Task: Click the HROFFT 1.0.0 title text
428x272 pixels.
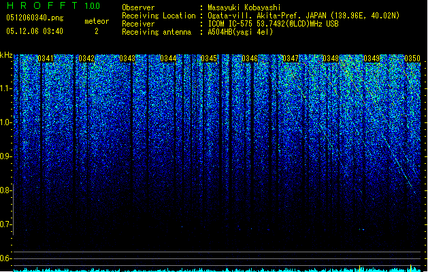Action: (53, 5)
